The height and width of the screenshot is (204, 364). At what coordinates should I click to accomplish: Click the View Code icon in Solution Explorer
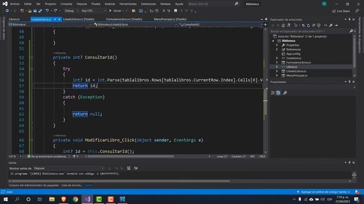coord(325,25)
